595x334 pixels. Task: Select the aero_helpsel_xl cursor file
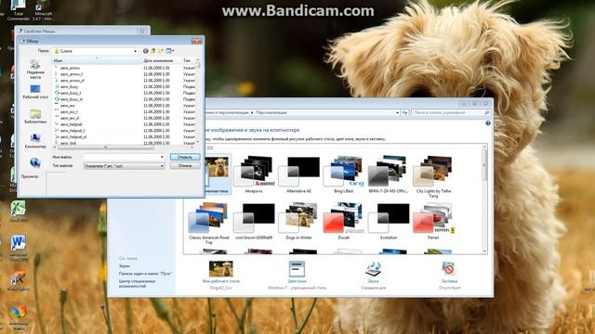tap(73, 136)
